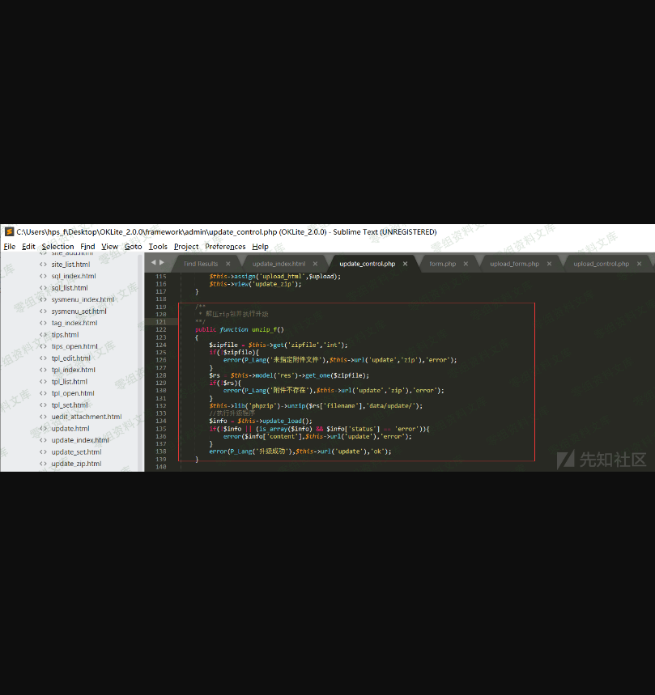Viewport: 655px width, 695px height.
Task: Close the upload_form.php tab
Action: point(549,264)
